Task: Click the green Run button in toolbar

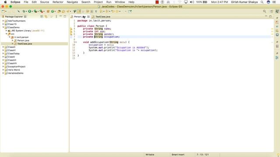Action: click(x=30, y=11)
